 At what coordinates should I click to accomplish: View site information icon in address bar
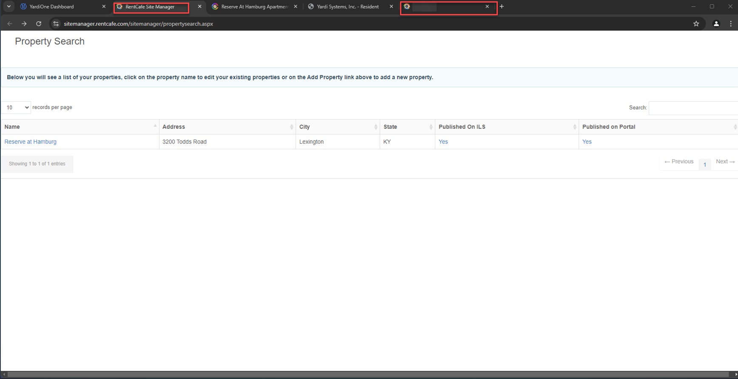[56, 24]
